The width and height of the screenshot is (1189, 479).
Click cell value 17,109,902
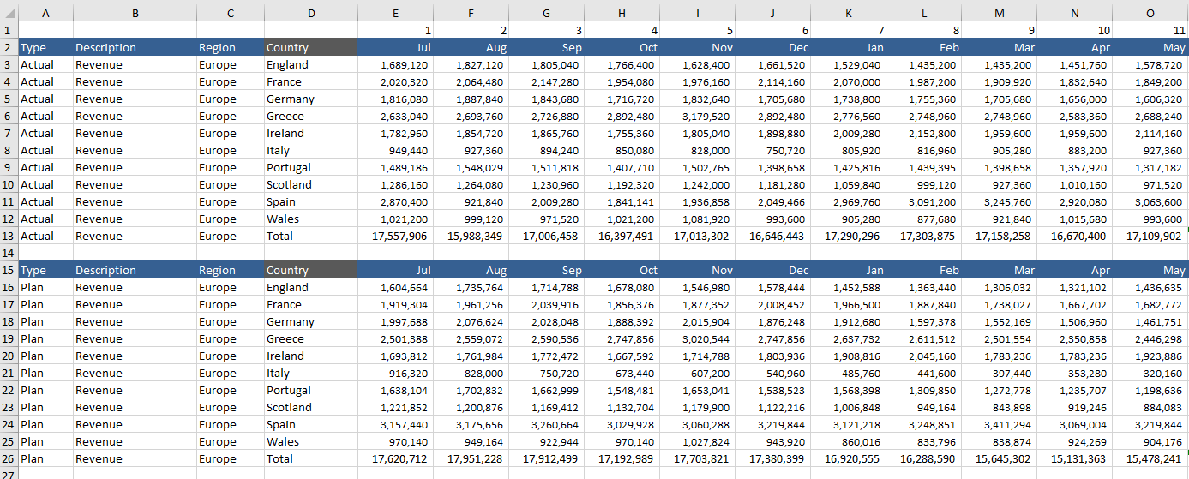point(1150,237)
